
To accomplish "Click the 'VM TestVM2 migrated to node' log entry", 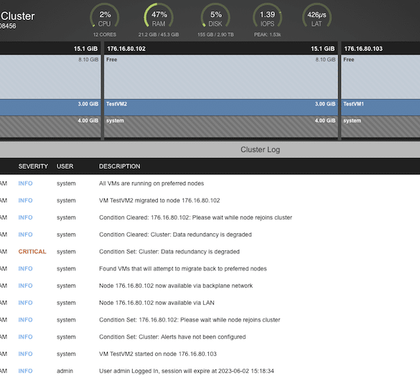I will pyautogui.click(x=210, y=200).
